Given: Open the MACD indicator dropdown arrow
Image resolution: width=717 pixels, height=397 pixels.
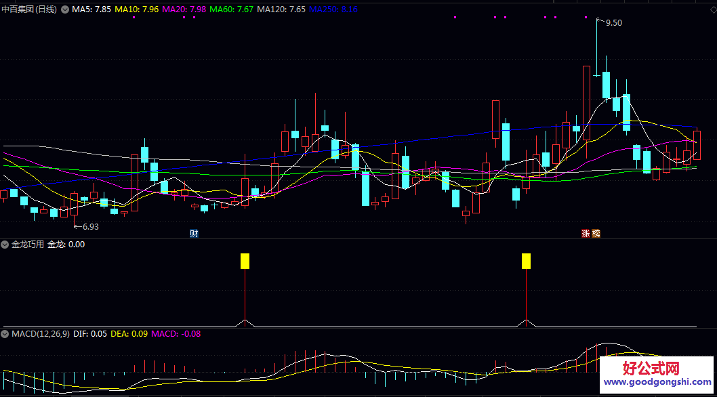Looking at the screenshot, I should (x=5, y=334).
